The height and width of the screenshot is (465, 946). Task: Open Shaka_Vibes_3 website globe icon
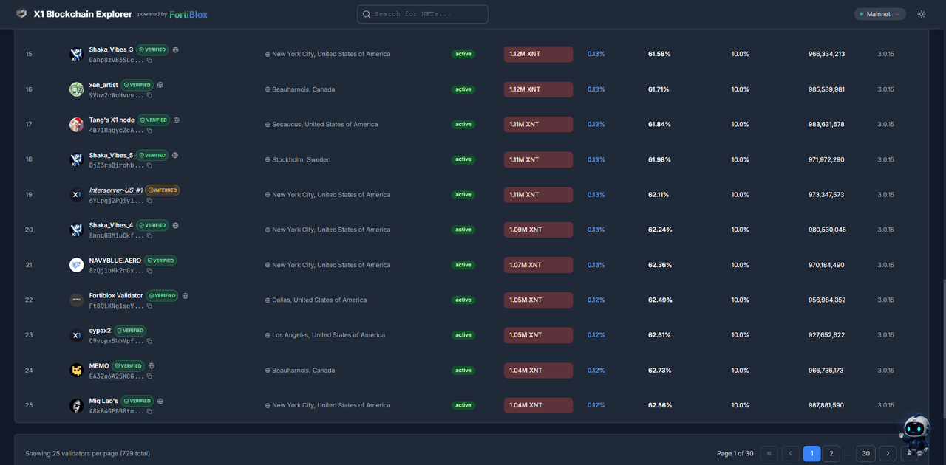tap(175, 49)
